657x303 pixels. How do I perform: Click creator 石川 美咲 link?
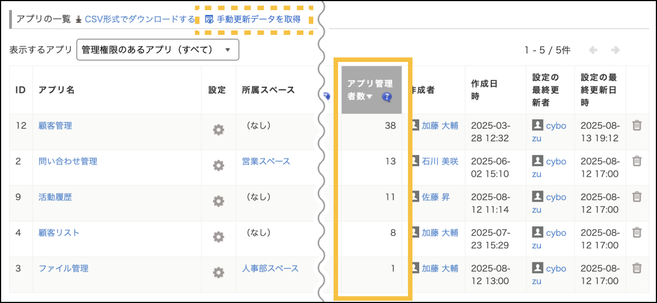click(440, 161)
